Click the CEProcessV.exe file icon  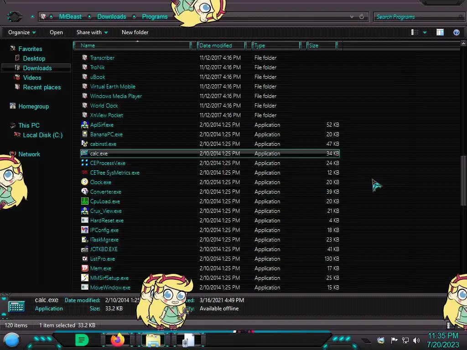click(x=84, y=163)
